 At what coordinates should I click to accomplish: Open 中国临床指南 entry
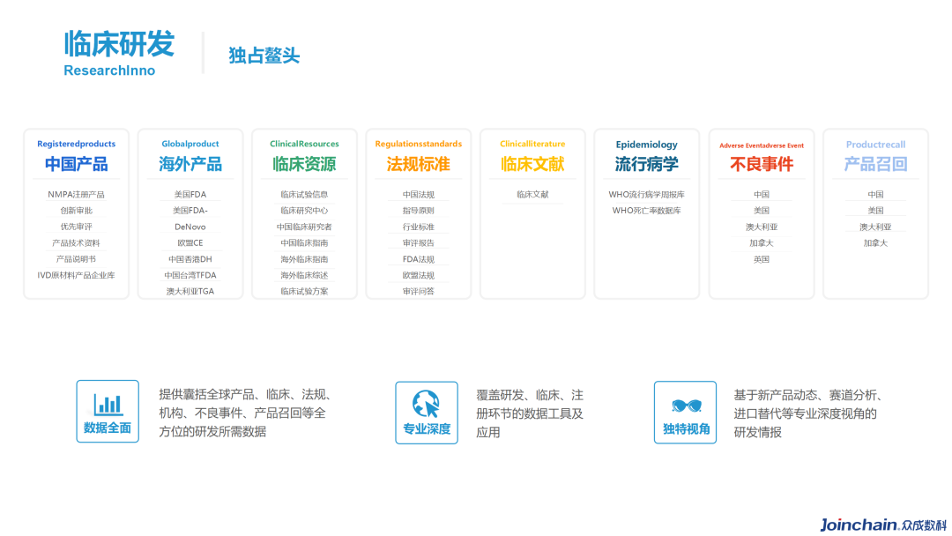(304, 242)
